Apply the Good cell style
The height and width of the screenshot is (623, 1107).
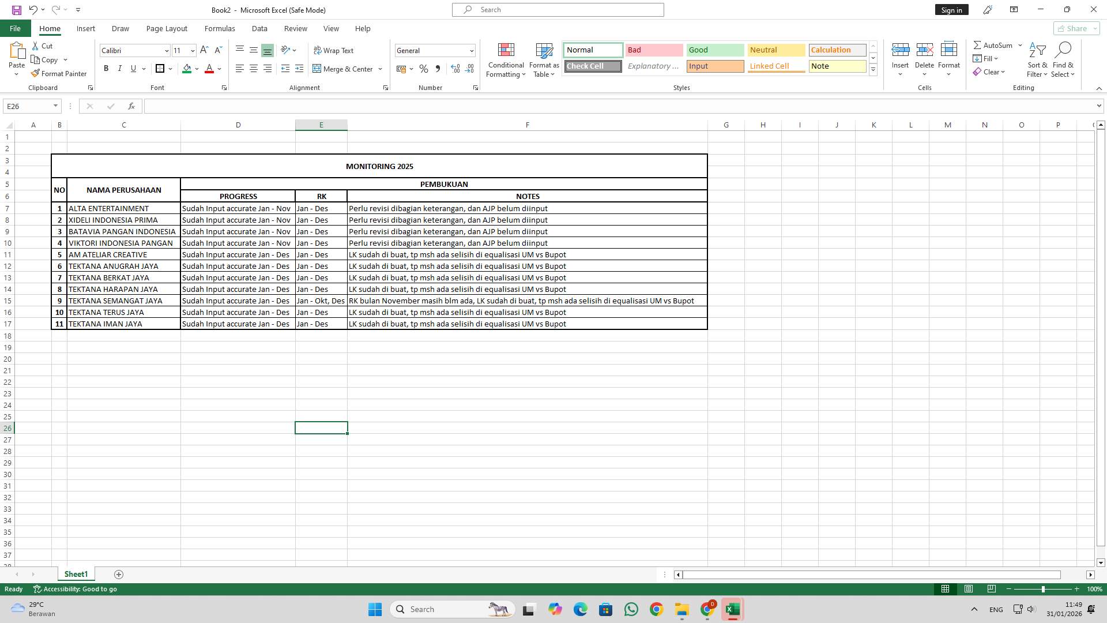(715, 50)
